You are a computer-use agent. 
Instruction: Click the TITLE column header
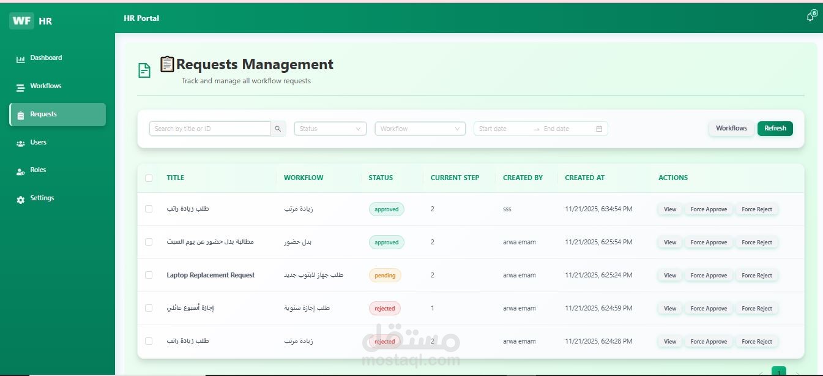(x=175, y=178)
